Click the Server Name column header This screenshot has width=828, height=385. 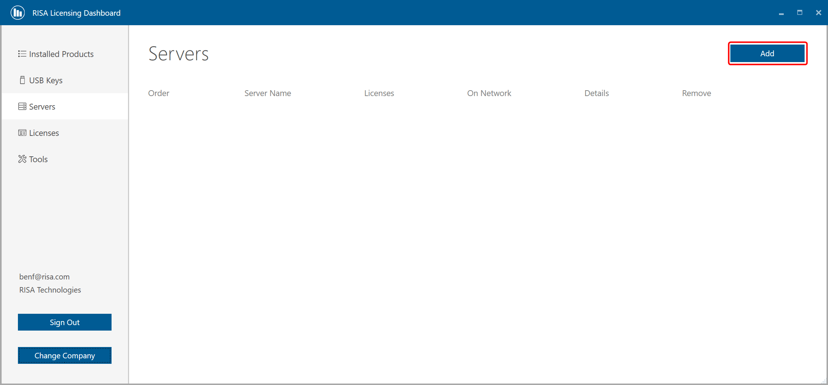click(x=267, y=93)
